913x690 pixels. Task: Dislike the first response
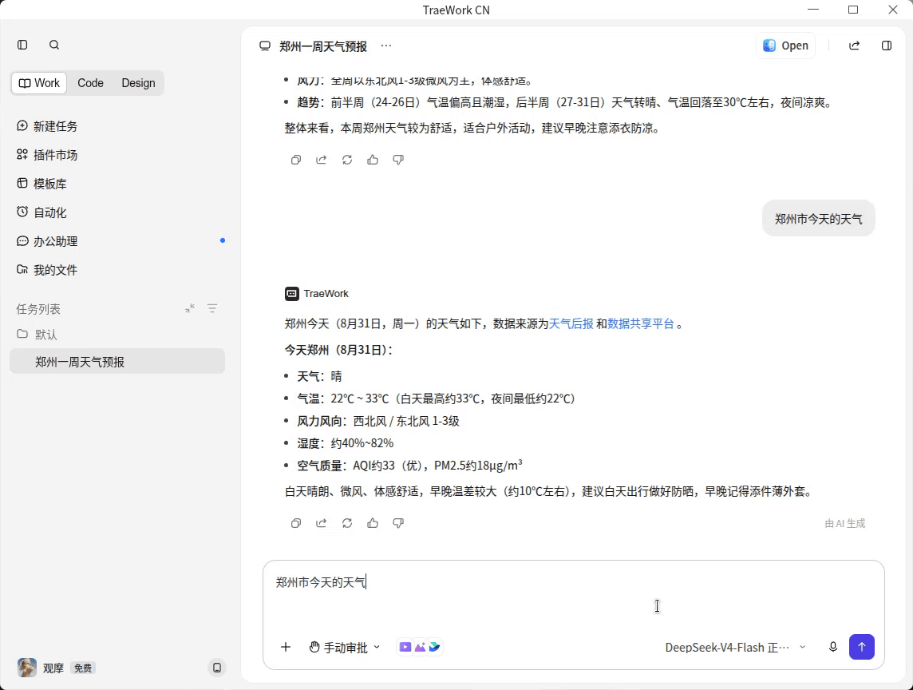(x=398, y=160)
